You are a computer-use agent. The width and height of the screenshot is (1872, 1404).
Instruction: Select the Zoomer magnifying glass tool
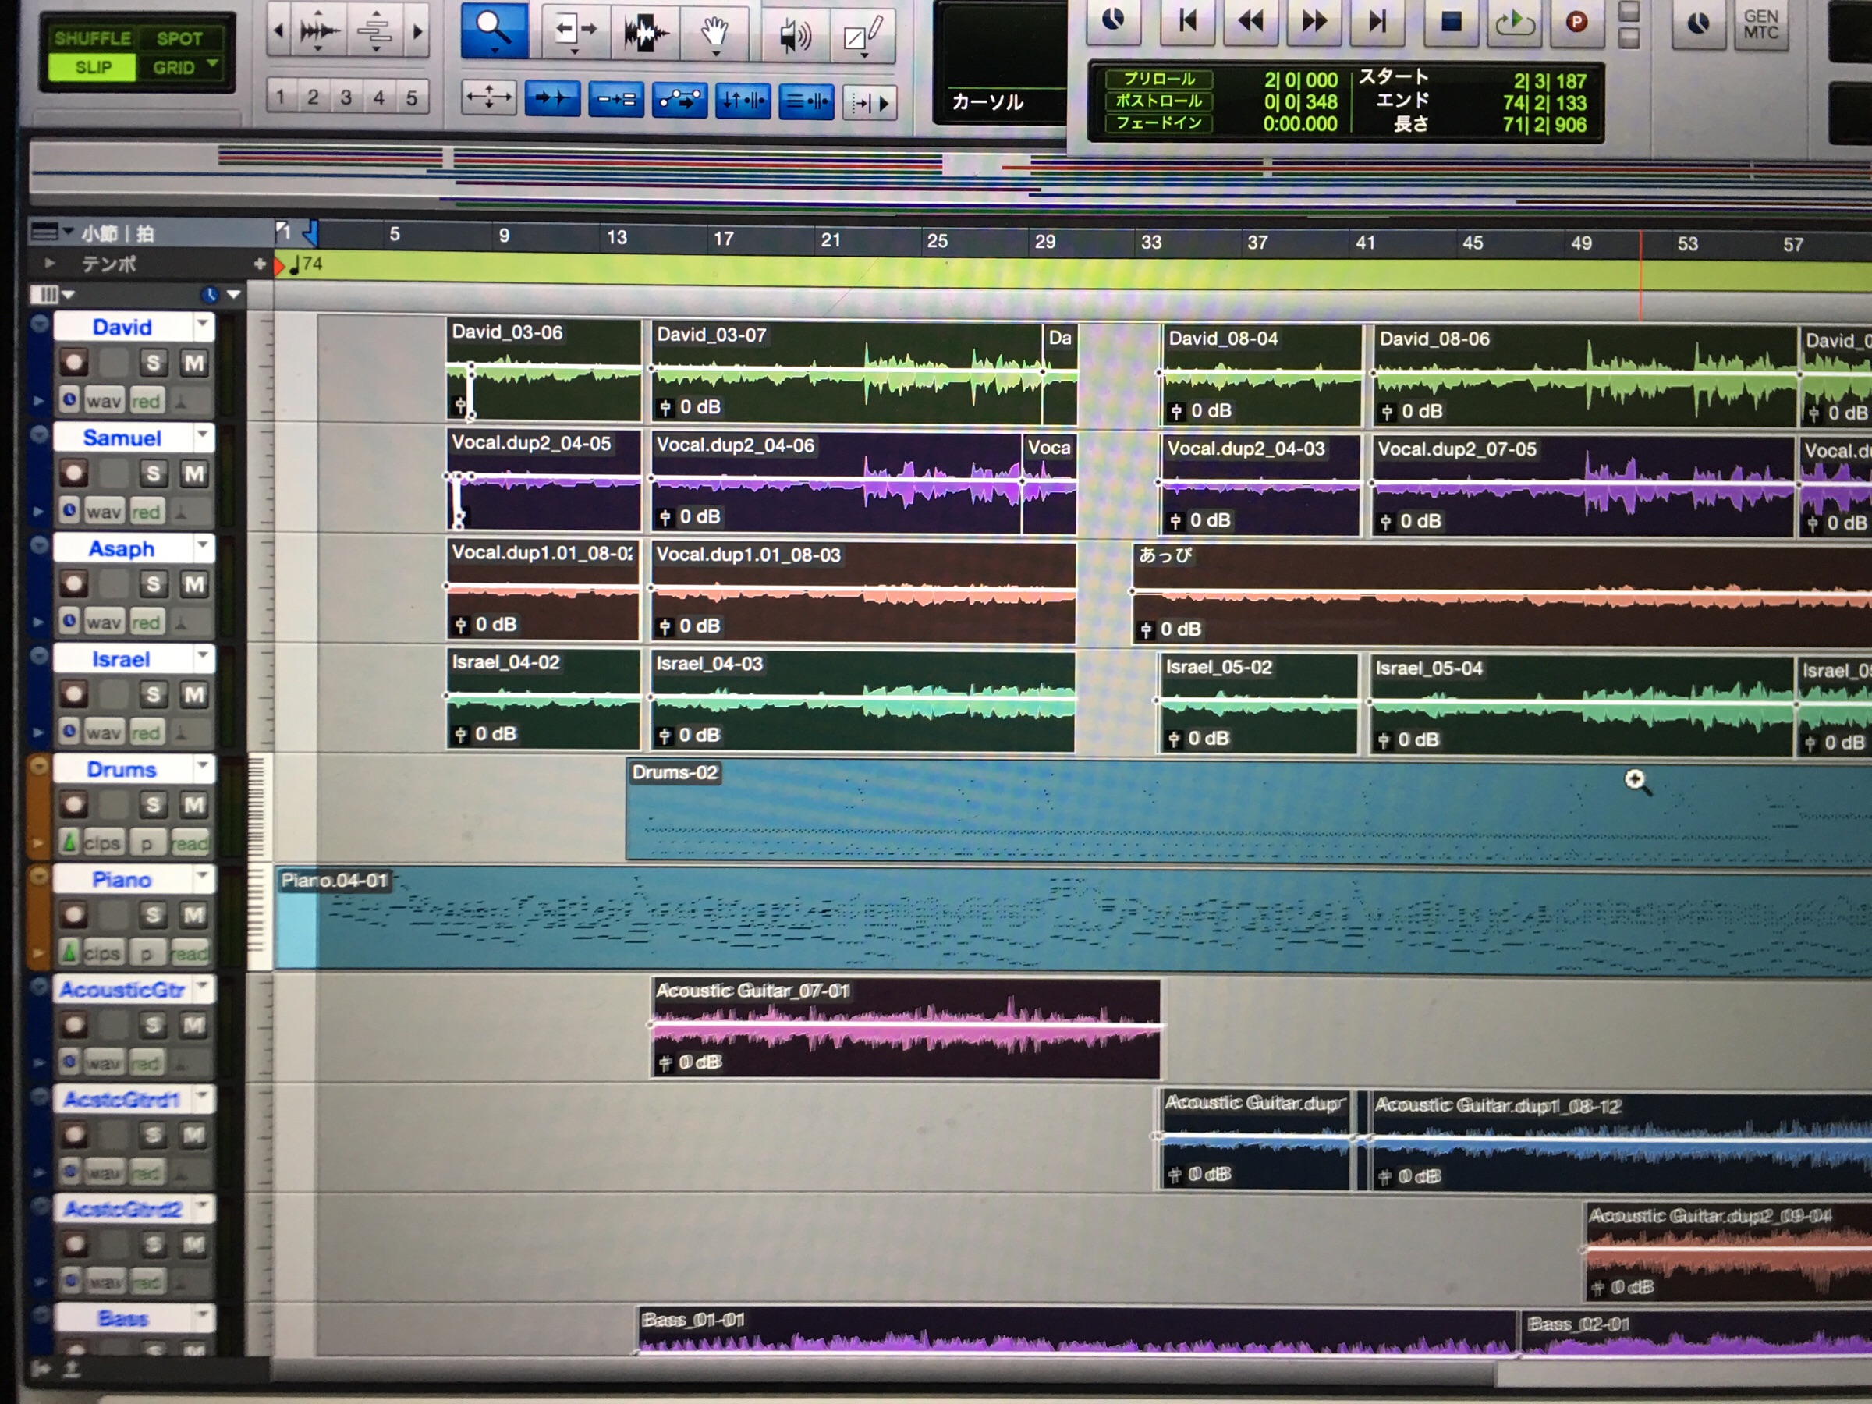pos(495,30)
